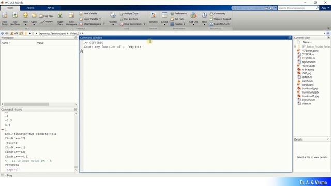
Task: Click Request Support
Action: click(x=220, y=19)
